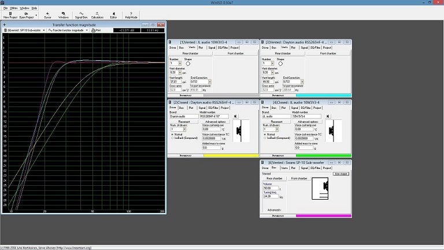Select Normal radio in Dayton Closed window
The image size is (444, 250).
tap(172, 134)
